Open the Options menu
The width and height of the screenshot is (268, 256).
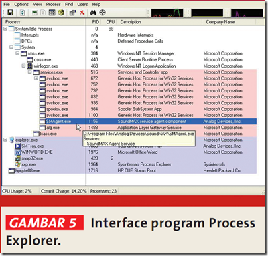(21, 4)
